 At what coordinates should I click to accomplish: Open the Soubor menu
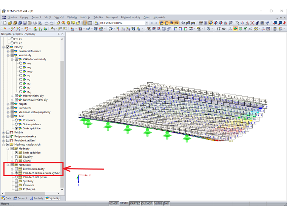coord(12,17)
